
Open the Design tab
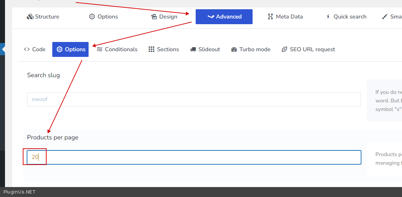tap(164, 17)
